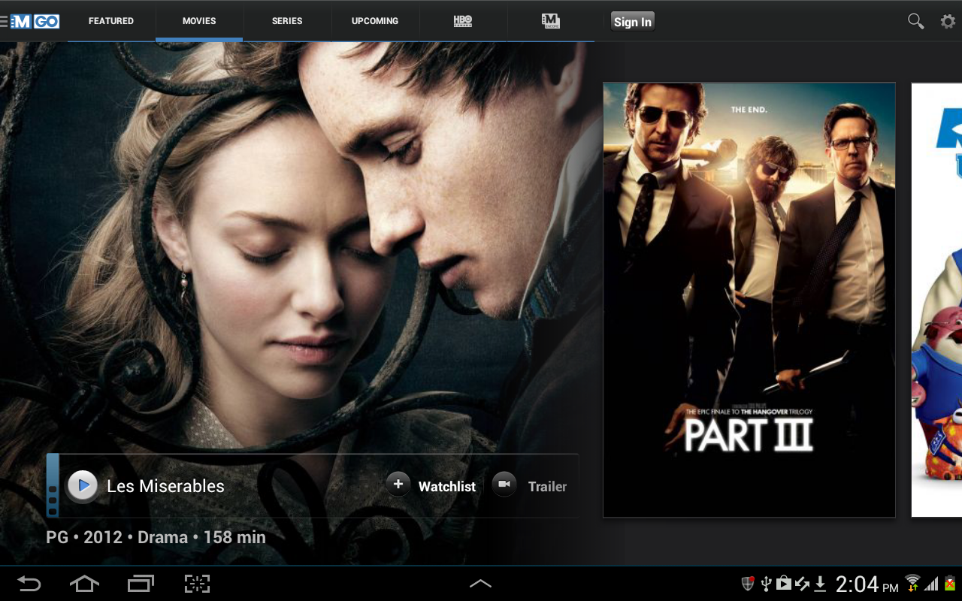
Task: Play Les Miserables with the play button
Action: pos(83,486)
